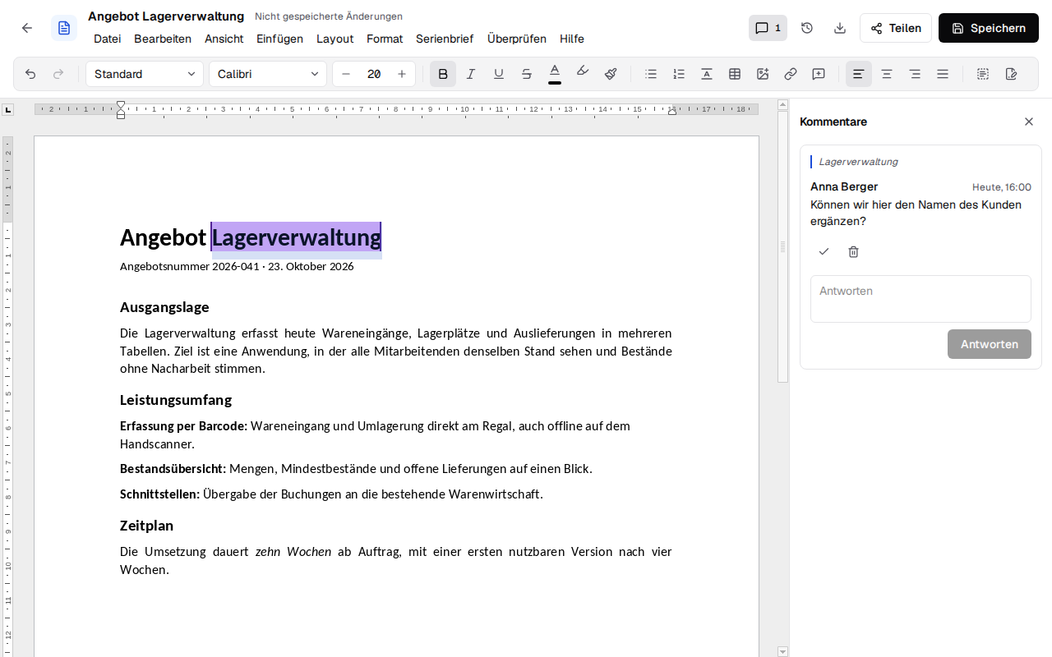Image resolution: width=1052 pixels, height=657 pixels.
Task: Resolve Anna Berger's comment with checkmark
Action: point(824,251)
